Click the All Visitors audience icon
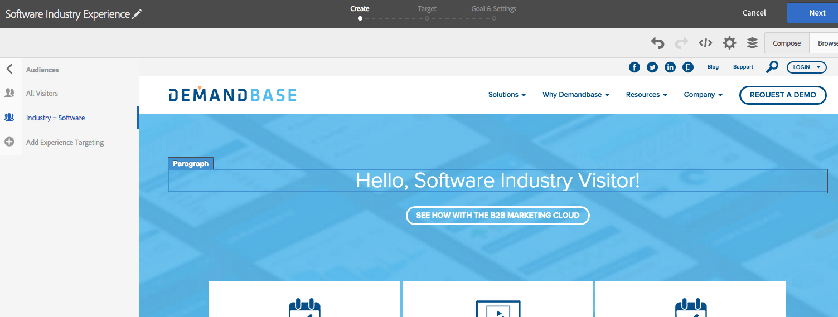 point(9,93)
